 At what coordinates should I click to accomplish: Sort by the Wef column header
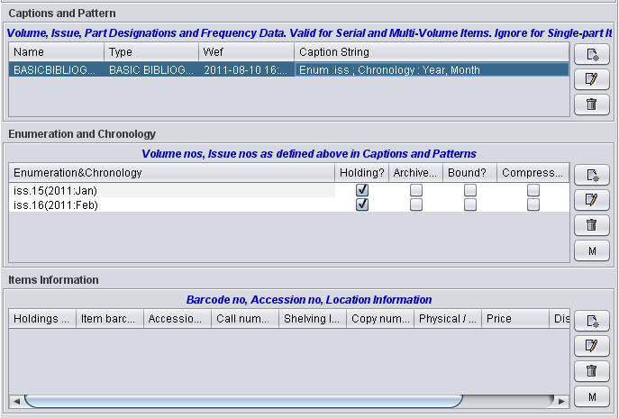coord(245,52)
